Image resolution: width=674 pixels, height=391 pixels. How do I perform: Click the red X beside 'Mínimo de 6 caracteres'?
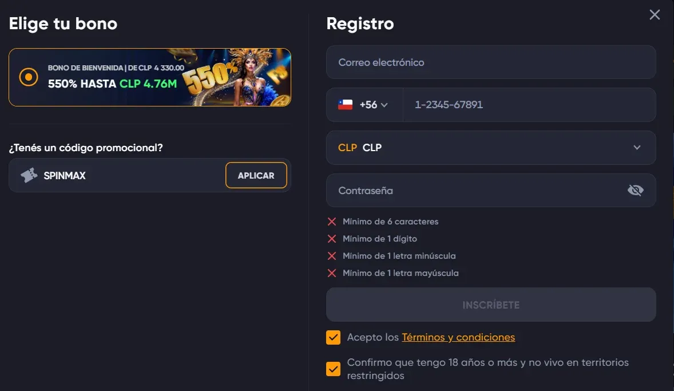[x=332, y=222]
